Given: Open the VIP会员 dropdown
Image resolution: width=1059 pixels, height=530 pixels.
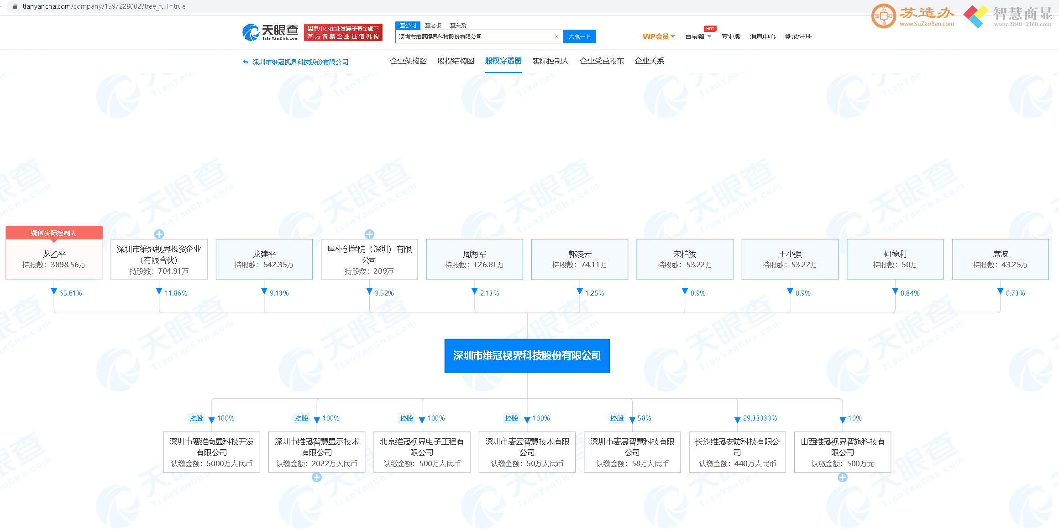Looking at the screenshot, I should click(x=658, y=36).
